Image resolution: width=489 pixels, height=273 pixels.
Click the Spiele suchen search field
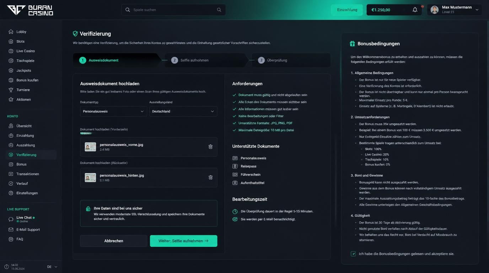173,10
